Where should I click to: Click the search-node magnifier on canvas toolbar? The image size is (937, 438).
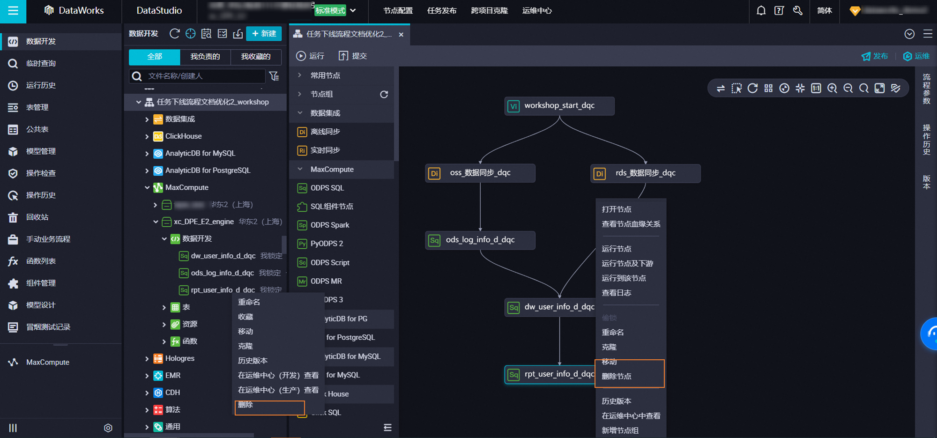(864, 88)
